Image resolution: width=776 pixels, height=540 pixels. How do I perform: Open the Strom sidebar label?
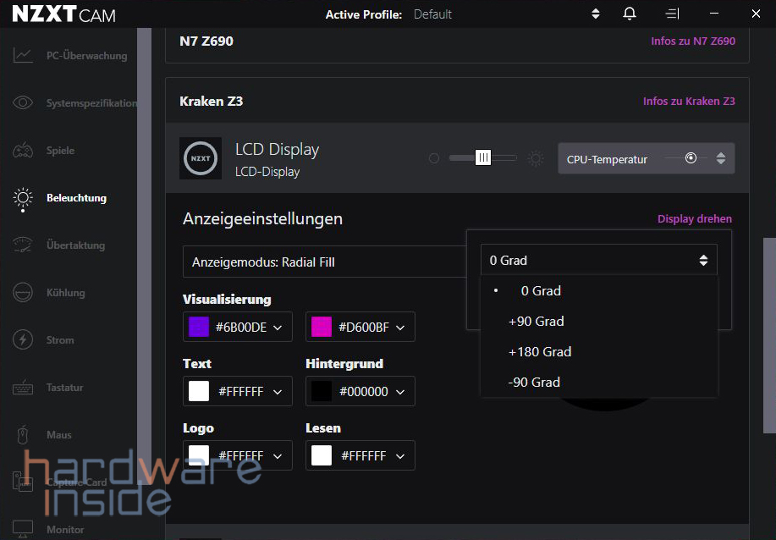(60, 340)
